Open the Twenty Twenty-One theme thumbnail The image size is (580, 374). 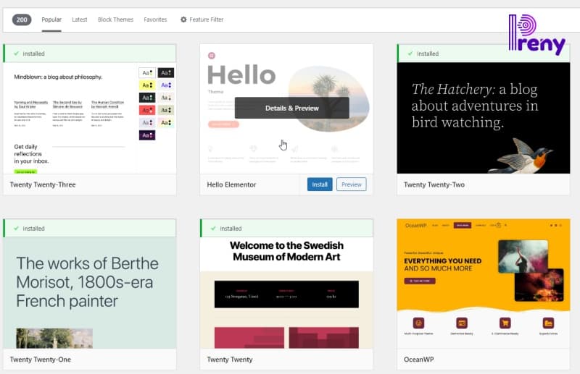pos(90,293)
